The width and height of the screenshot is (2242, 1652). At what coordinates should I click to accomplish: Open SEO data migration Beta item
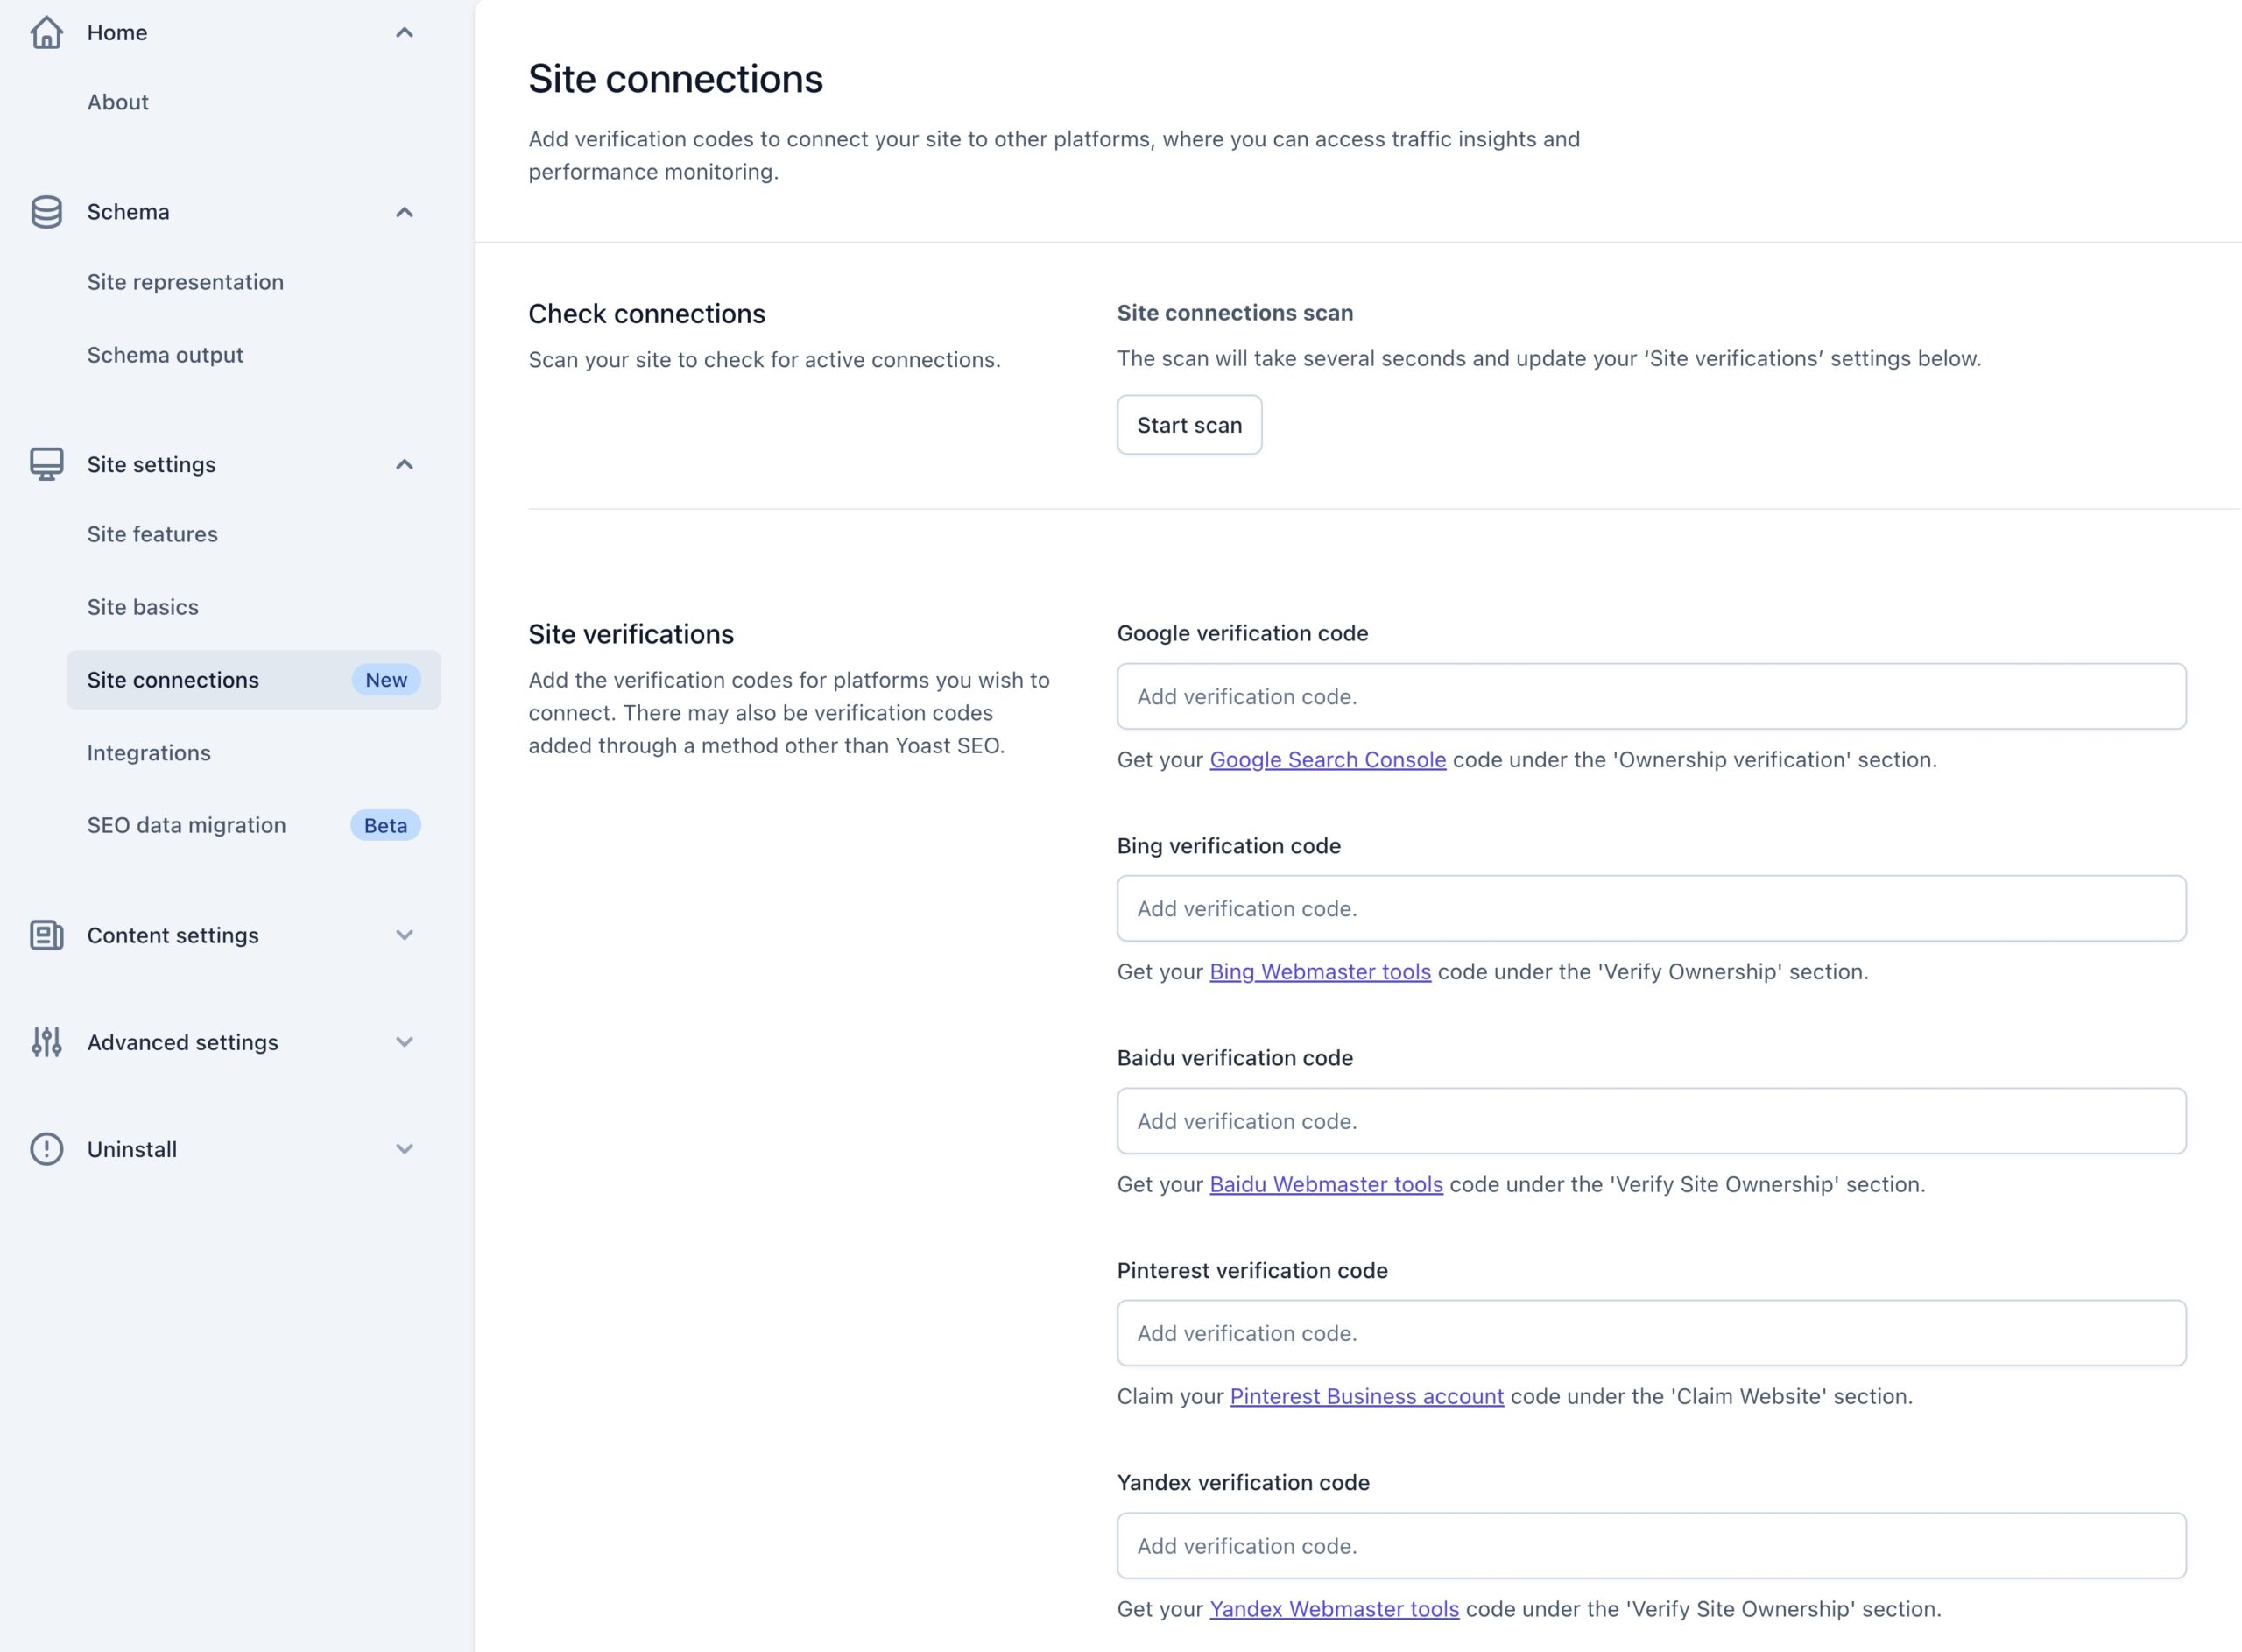pos(254,825)
